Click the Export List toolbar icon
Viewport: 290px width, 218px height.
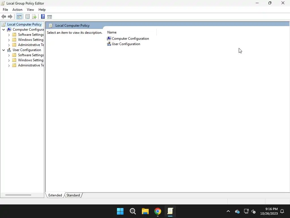(x=34, y=17)
